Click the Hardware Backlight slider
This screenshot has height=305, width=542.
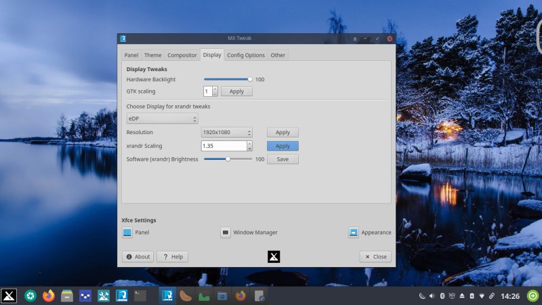pyautogui.click(x=228, y=79)
